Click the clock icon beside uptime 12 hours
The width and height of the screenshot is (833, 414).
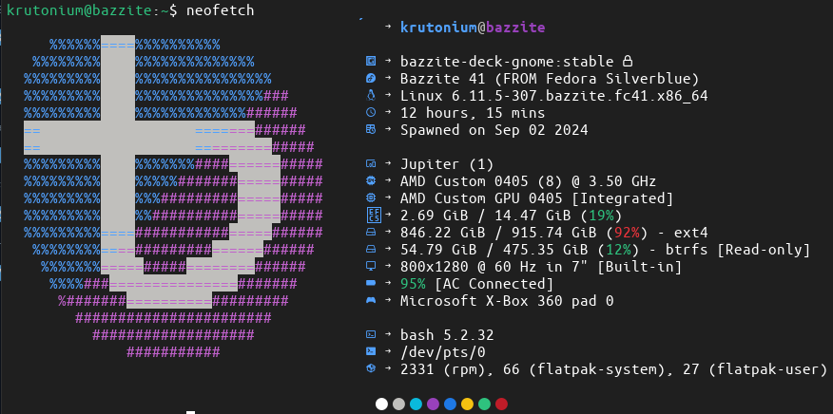point(371,113)
